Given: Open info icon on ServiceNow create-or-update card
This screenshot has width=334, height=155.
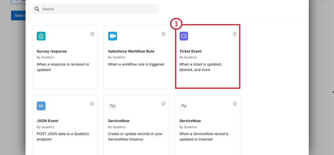Looking at the screenshot, I should [163, 104].
